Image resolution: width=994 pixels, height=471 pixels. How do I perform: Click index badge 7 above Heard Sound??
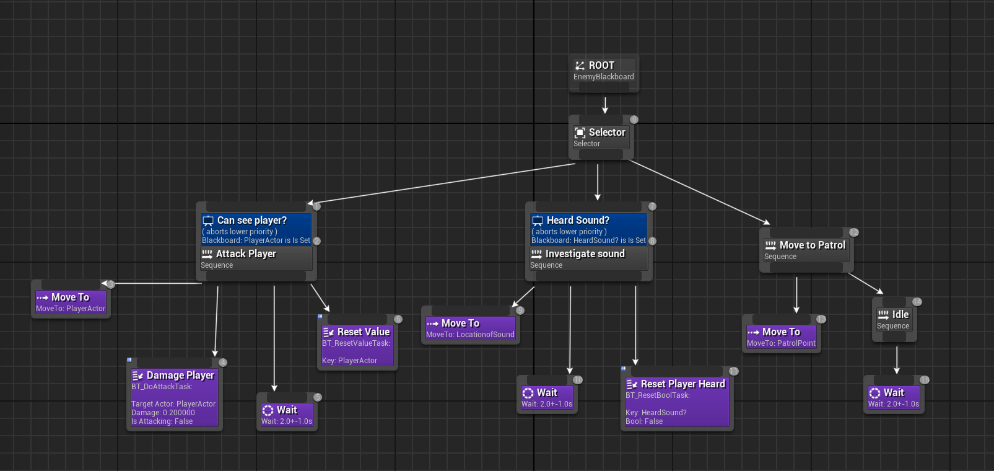click(652, 206)
